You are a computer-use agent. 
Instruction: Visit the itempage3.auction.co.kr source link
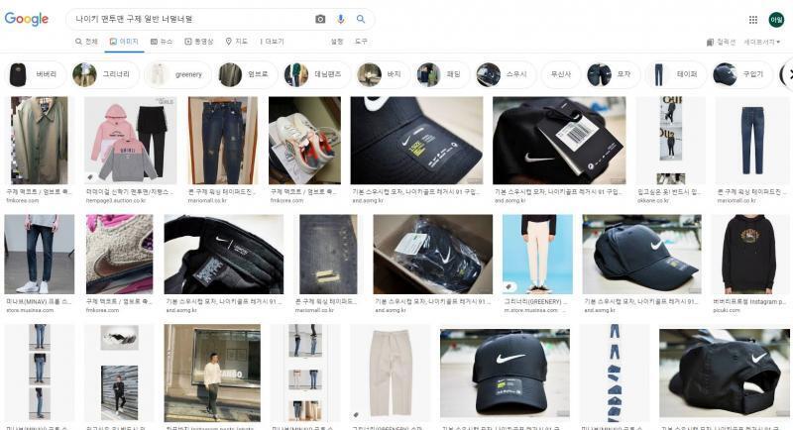(116, 200)
